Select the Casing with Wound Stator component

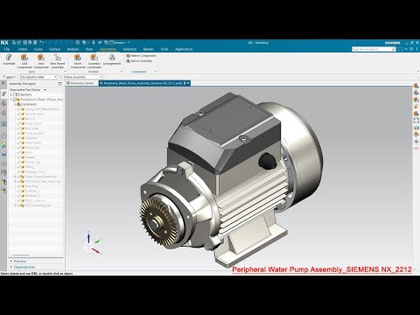(x=42, y=109)
